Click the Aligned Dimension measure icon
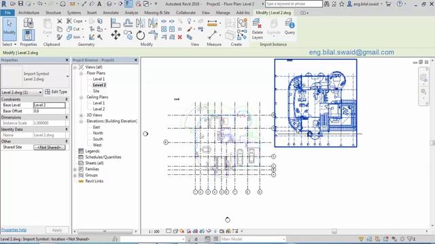The height and width of the screenshot is (244, 435). tap(212, 23)
